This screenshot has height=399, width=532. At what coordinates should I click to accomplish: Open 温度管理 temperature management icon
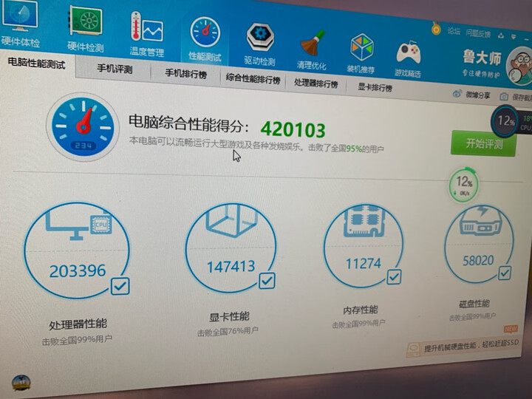146,33
